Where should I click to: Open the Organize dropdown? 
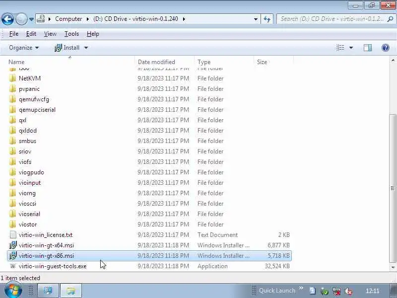pos(24,48)
